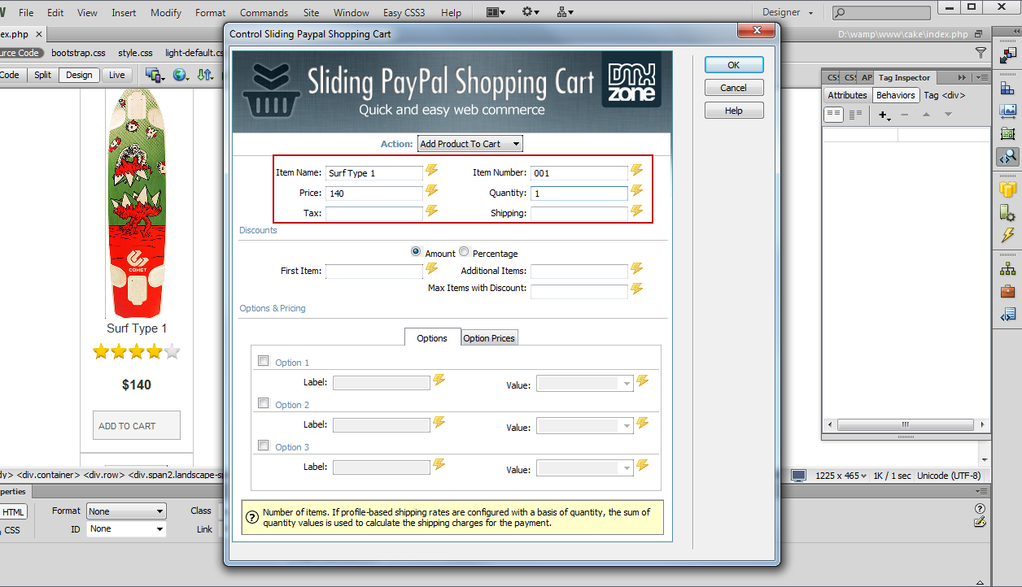Click the Item Name input field
1022x587 pixels.
[374, 172]
